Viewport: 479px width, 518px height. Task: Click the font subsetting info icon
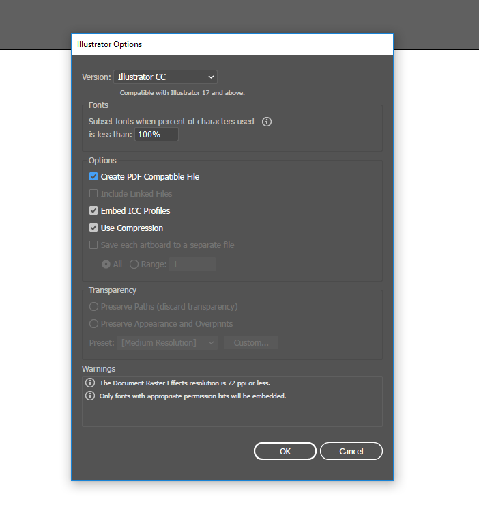[x=267, y=122]
